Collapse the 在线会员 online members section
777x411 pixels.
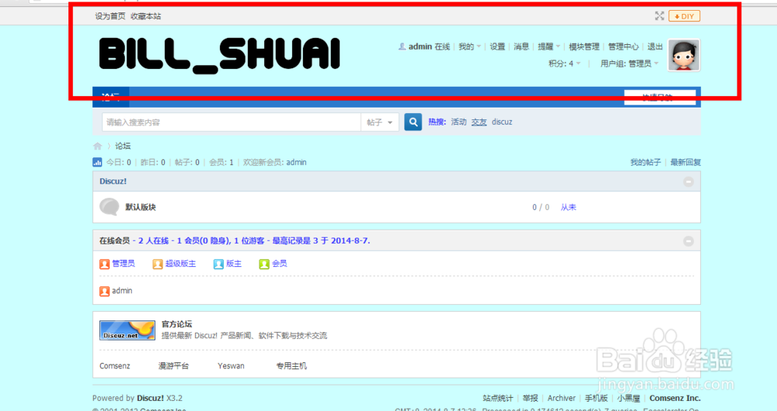pos(688,241)
